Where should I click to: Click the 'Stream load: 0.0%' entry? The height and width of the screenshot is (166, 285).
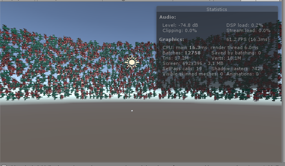(248, 30)
